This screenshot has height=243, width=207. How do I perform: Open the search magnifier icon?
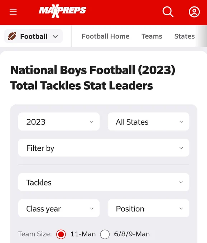coord(168,12)
